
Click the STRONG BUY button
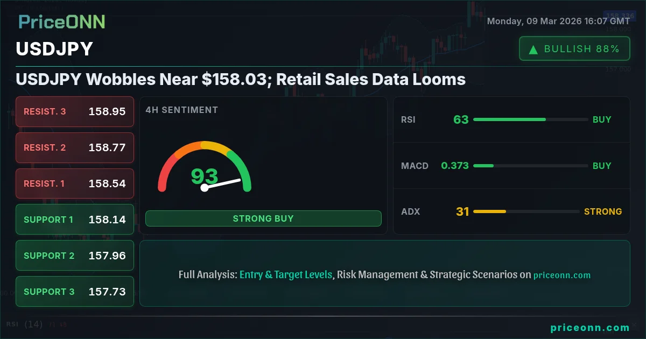pyautogui.click(x=263, y=218)
